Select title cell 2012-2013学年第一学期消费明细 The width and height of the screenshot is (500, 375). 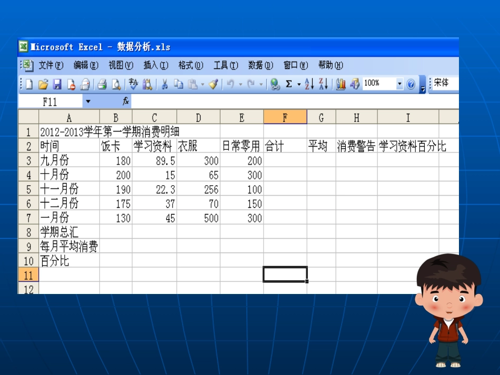[x=109, y=131]
